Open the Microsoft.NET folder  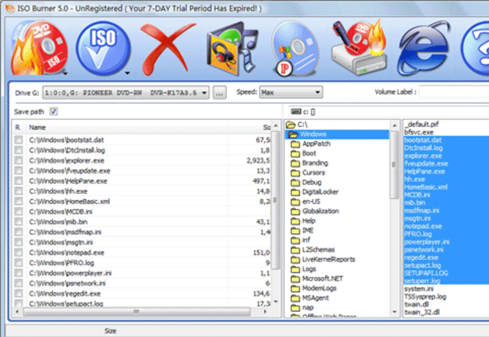(317, 279)
